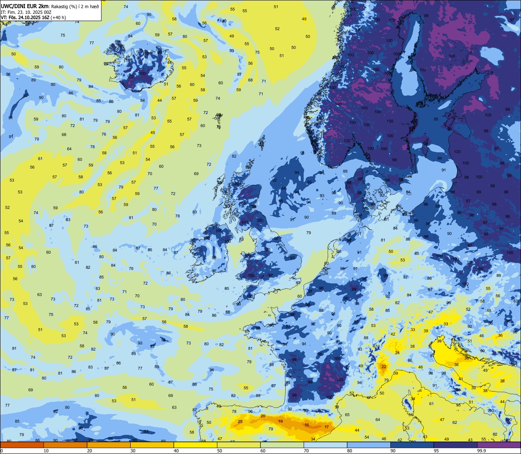This screenshot has width=521, height=454.
Task: Click the humidity value 22 in the orange Alps area
Action: (x=384, y=366)
